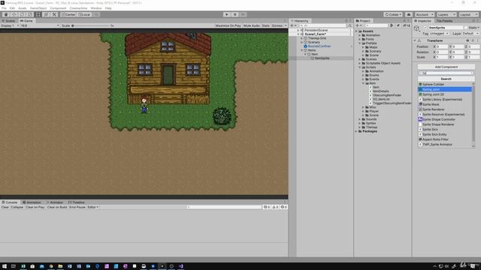
Task: Open the Account dropdown
Action: coord(424,14)
